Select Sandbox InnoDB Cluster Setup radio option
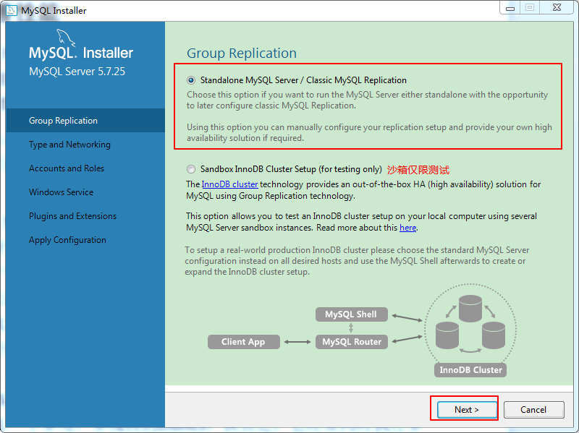Screen dimensions: 579x433 pos(191,169)
